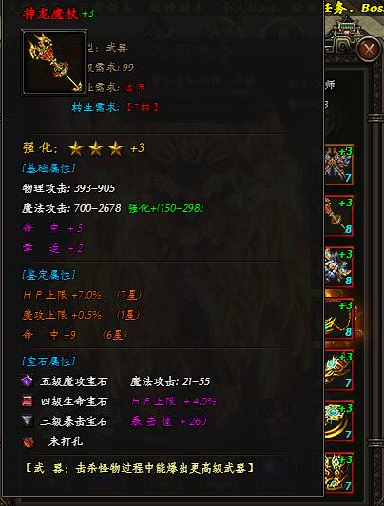Image resolution: width=384 pixels, height=506 pixels.
Task: Click the 未打孔 empty gem socket icon
Action: pyautogui.click(x=29, y=441)
